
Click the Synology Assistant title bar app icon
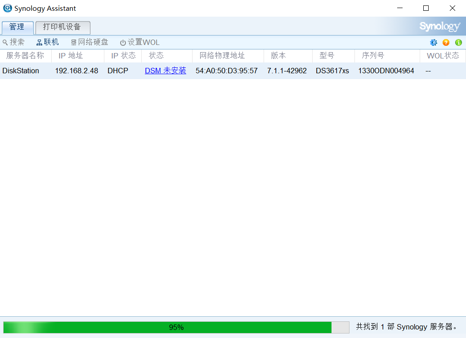[7, 8]
